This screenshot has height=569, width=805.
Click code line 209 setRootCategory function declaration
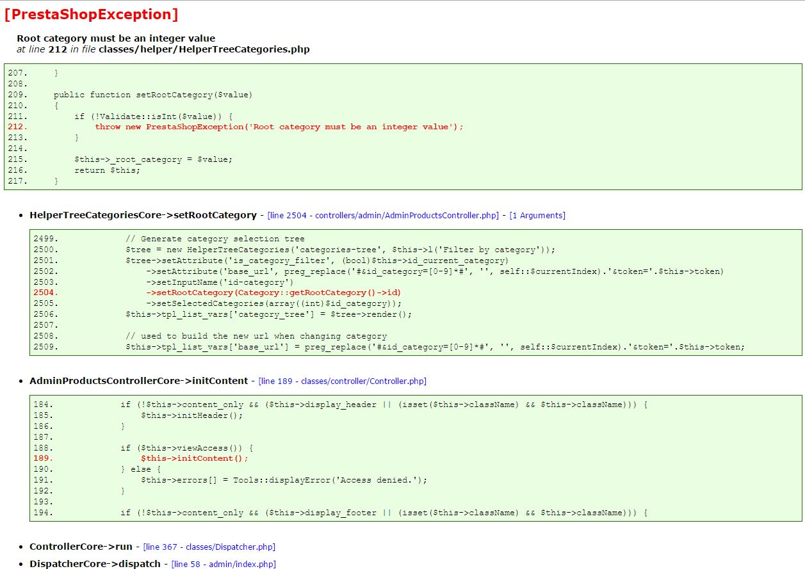pos(153,95)
